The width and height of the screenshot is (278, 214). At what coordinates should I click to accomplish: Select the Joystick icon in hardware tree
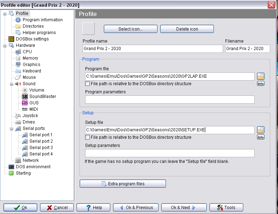point(18,116)
